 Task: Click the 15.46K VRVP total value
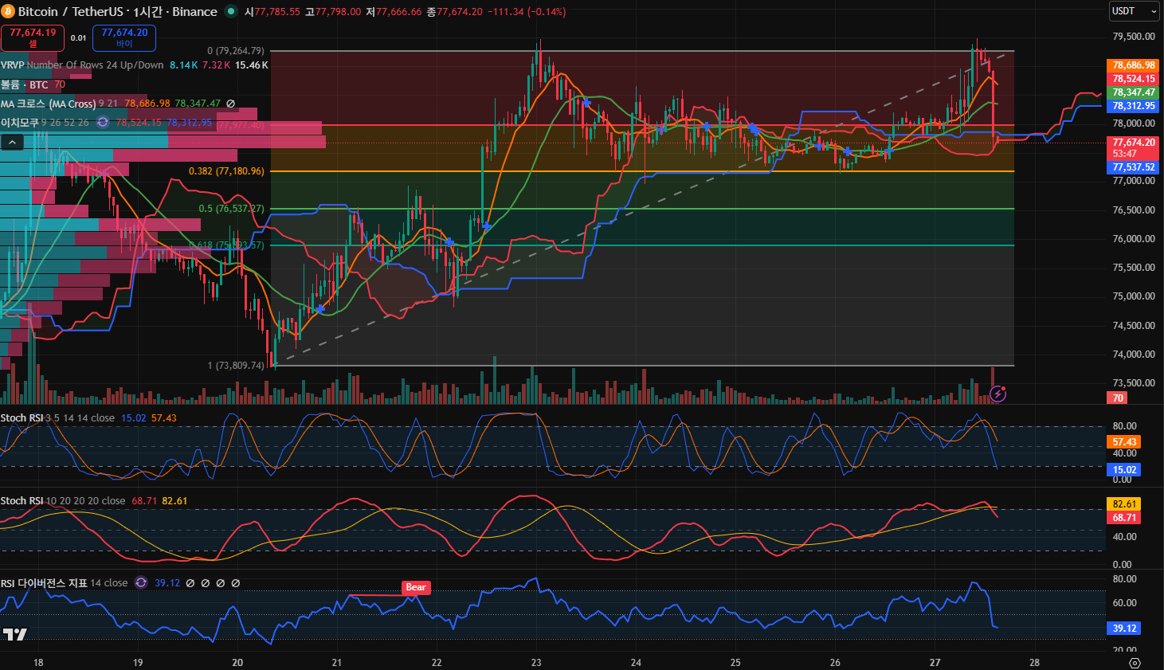pyautogui.click(x=252, y=65)
